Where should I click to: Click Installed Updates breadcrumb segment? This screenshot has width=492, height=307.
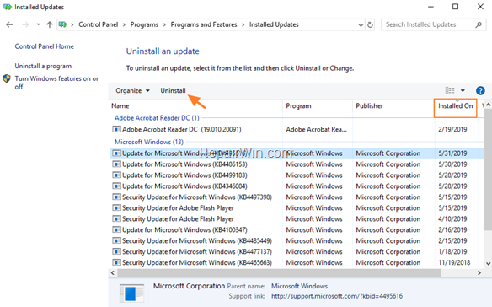pyautogui.click(x=274, y=24)
